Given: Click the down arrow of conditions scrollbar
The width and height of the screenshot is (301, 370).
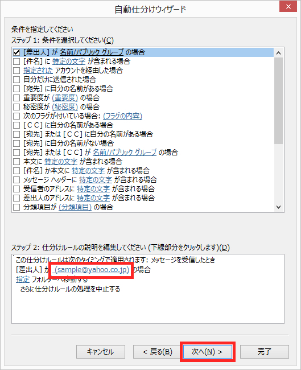Looking at the screenshot, I should tap(279, 207).
